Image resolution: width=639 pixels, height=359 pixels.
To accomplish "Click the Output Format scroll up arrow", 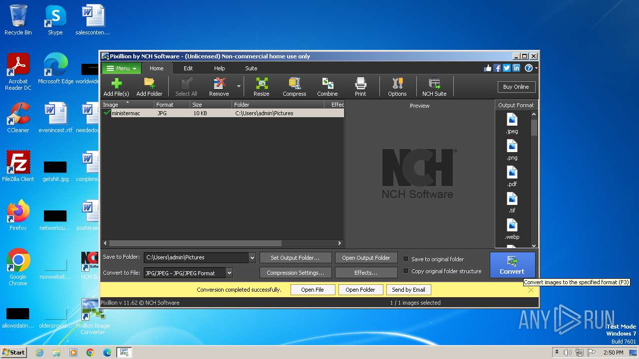I will pyautogui.click(x=534, y=114).
